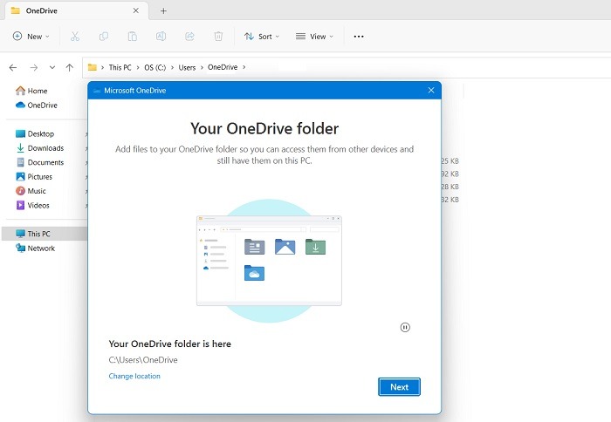
Task: Click the Share icon in toolbar
Action: 189,37
